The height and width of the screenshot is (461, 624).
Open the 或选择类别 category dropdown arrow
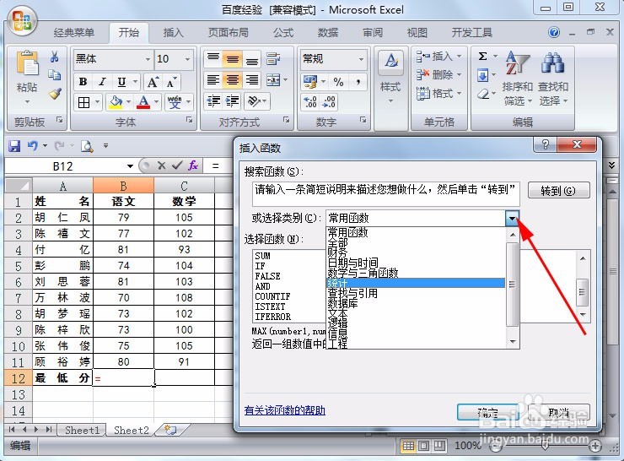click(512, 218)
